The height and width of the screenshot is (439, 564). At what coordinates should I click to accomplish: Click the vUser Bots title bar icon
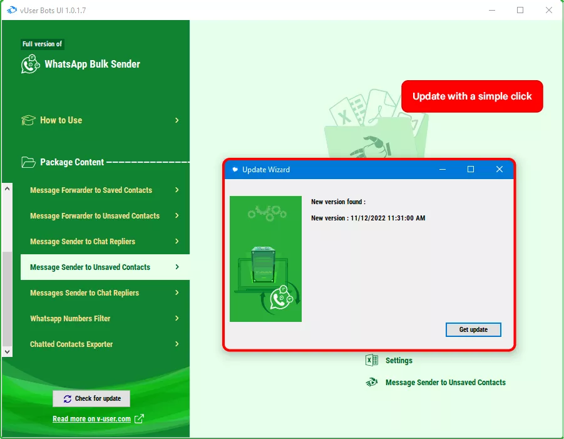[x=11, y=10]
